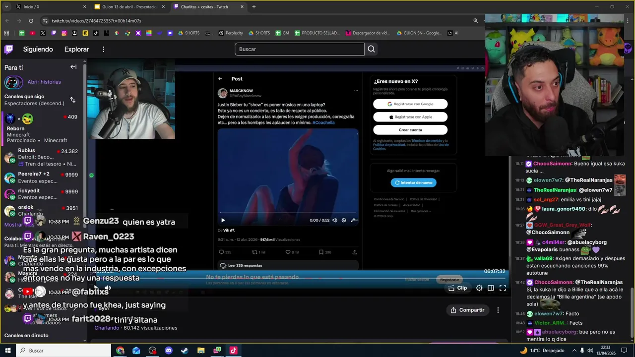Click the share icon on the X post
Viewport: 635px width, 357px height.
[355, 252]
